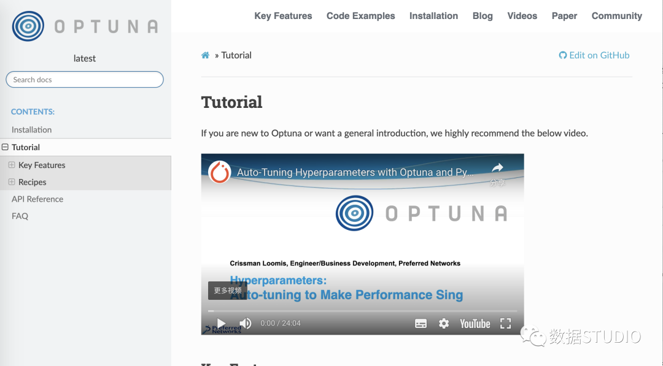This screenshot has height=366, width=663.
Task: Click the video title link
Action: (x=355, y=172)
